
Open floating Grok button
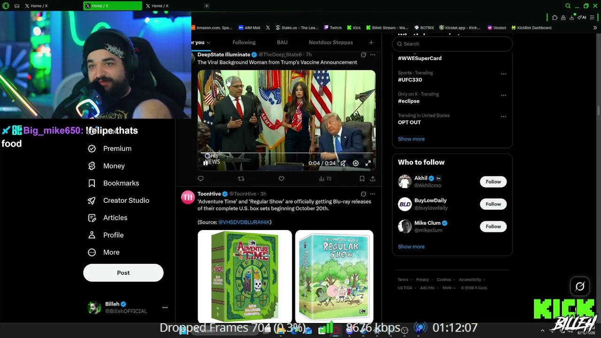[x=580, y=286]
